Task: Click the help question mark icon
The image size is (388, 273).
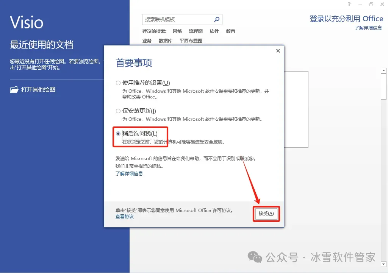Action: tap(349, 4)
